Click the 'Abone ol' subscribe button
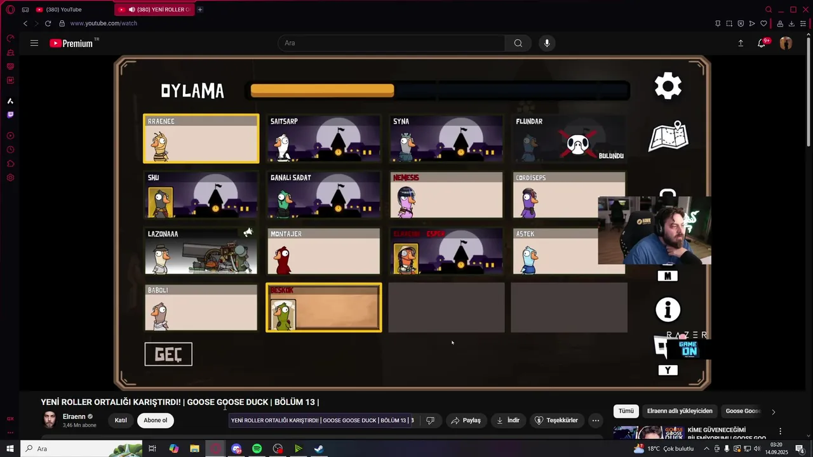 (155, 420)
